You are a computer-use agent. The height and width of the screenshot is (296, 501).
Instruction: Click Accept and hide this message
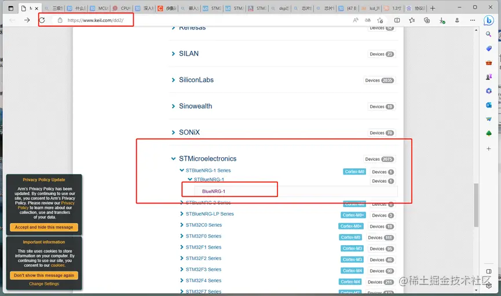tap(44, 227)
